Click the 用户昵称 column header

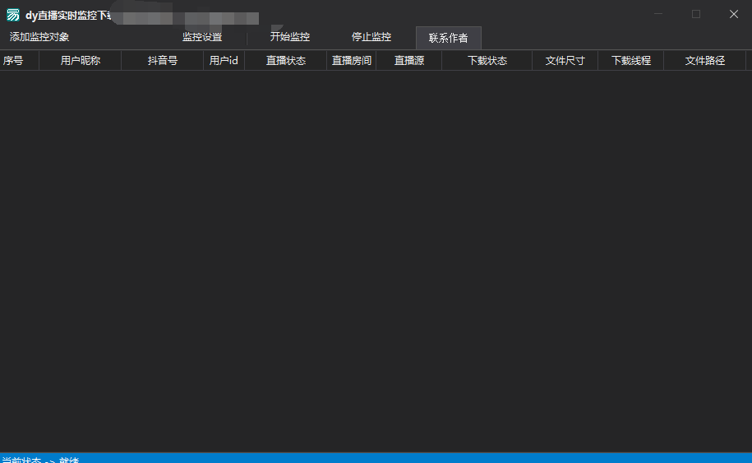81,61
